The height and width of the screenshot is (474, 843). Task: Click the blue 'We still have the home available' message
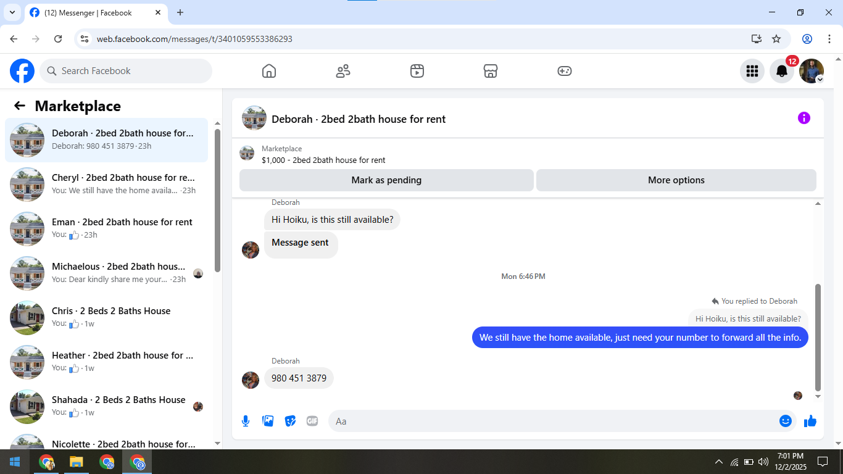tap(640, 338)
